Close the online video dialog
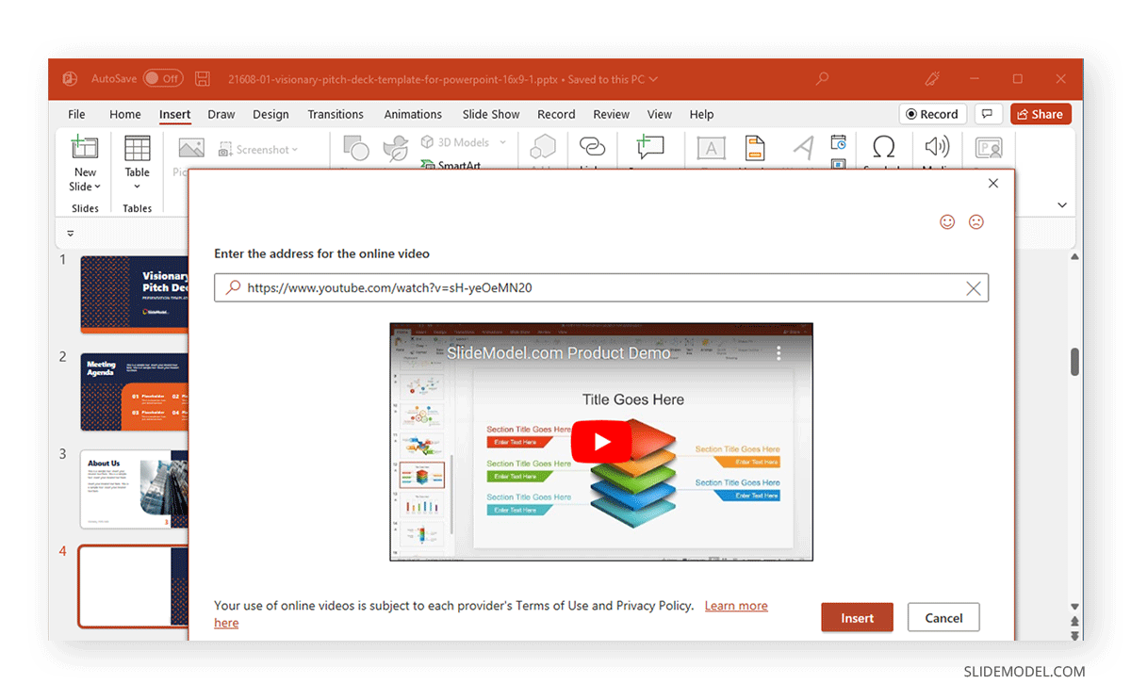The width and height of the screenshot is (1131, 700). (992, 184)
